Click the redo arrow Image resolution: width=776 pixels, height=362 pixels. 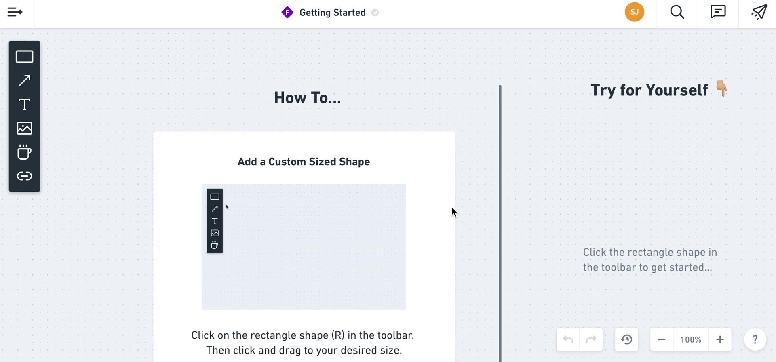(592, 339)
